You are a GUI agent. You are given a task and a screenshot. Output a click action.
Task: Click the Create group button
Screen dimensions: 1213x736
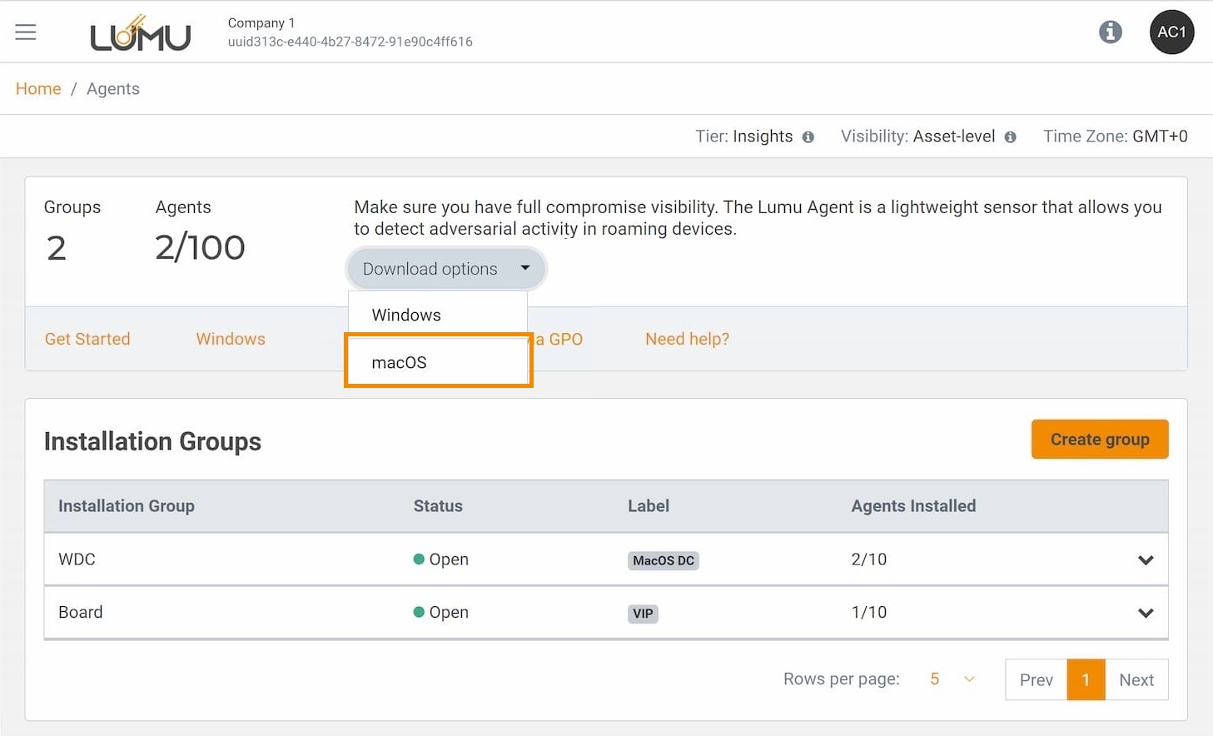click(1099, 439)
